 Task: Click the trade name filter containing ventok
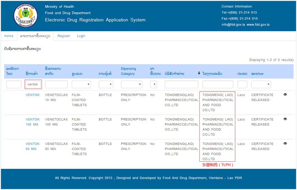33,84
